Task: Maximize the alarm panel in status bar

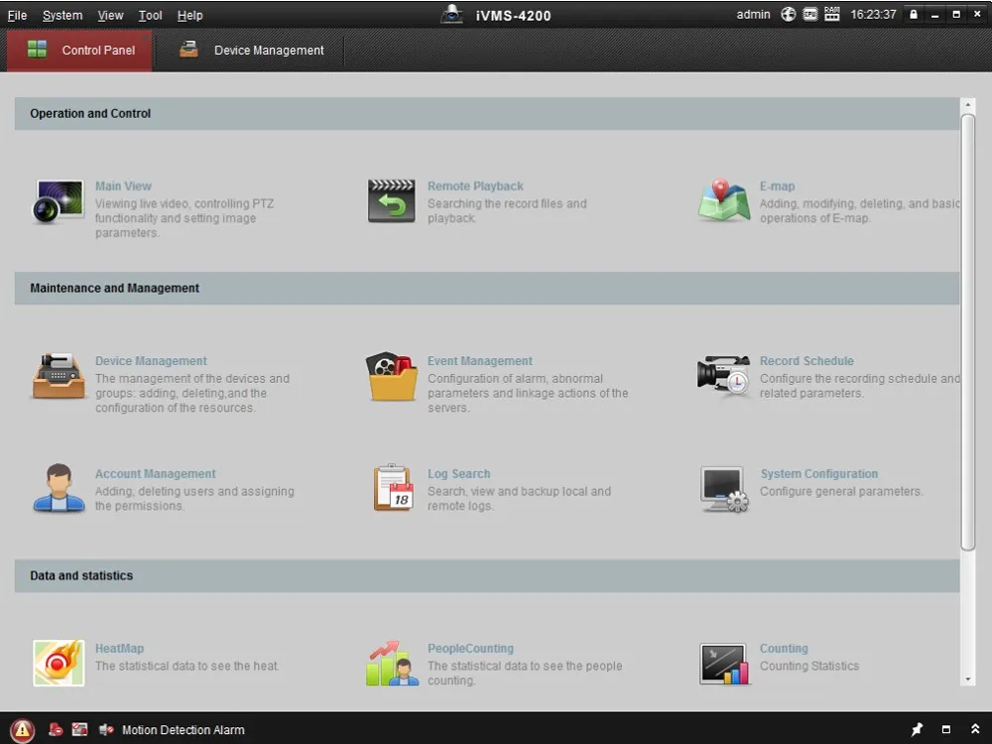Action: pyautogui.click(x=945, y=729)
